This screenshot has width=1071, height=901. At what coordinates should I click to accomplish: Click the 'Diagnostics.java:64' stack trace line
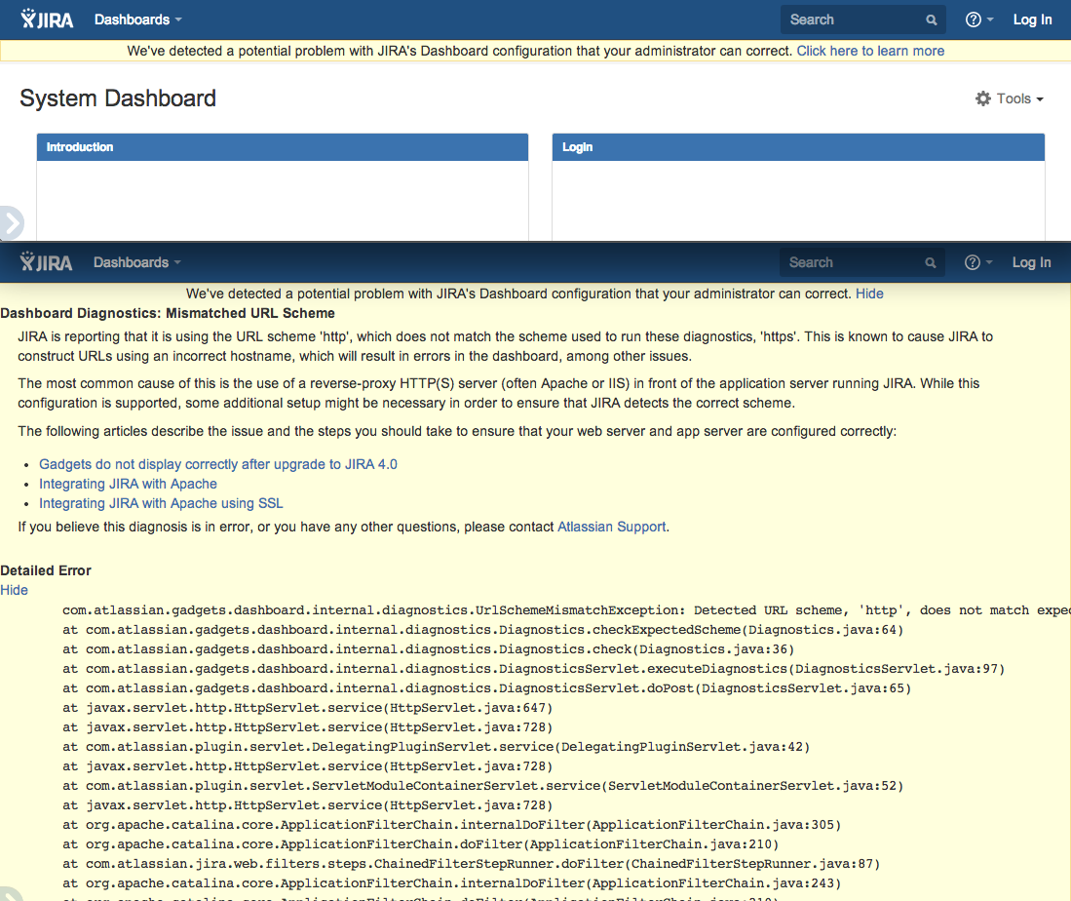[x=483, y=630]
